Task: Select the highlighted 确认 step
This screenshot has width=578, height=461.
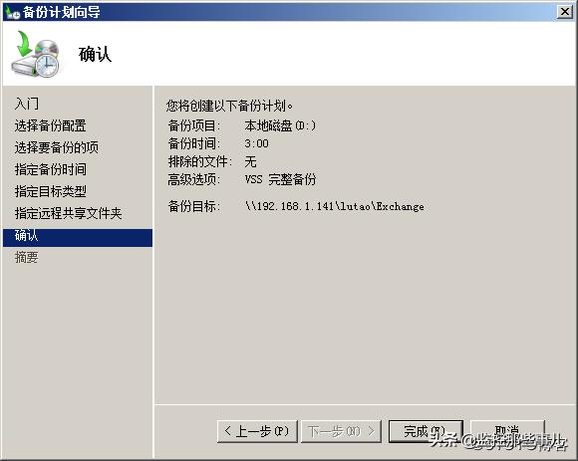Action: [x=78, y=238]
